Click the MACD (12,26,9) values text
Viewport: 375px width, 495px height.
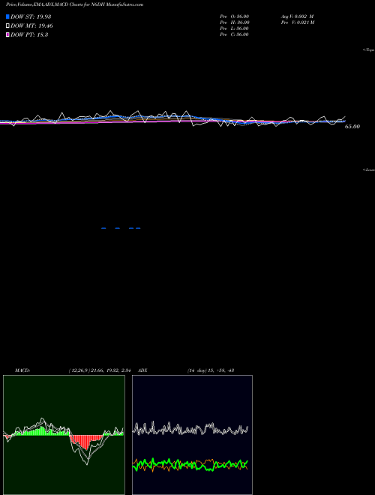[x=100, y=370]
